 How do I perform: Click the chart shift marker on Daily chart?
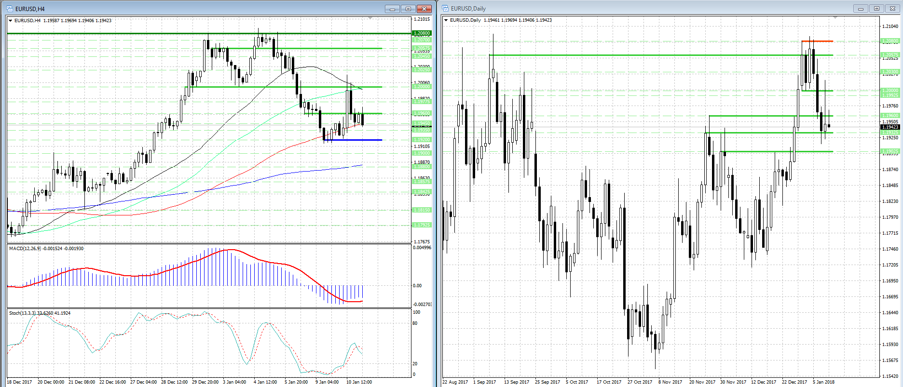[x=835, y=17]
